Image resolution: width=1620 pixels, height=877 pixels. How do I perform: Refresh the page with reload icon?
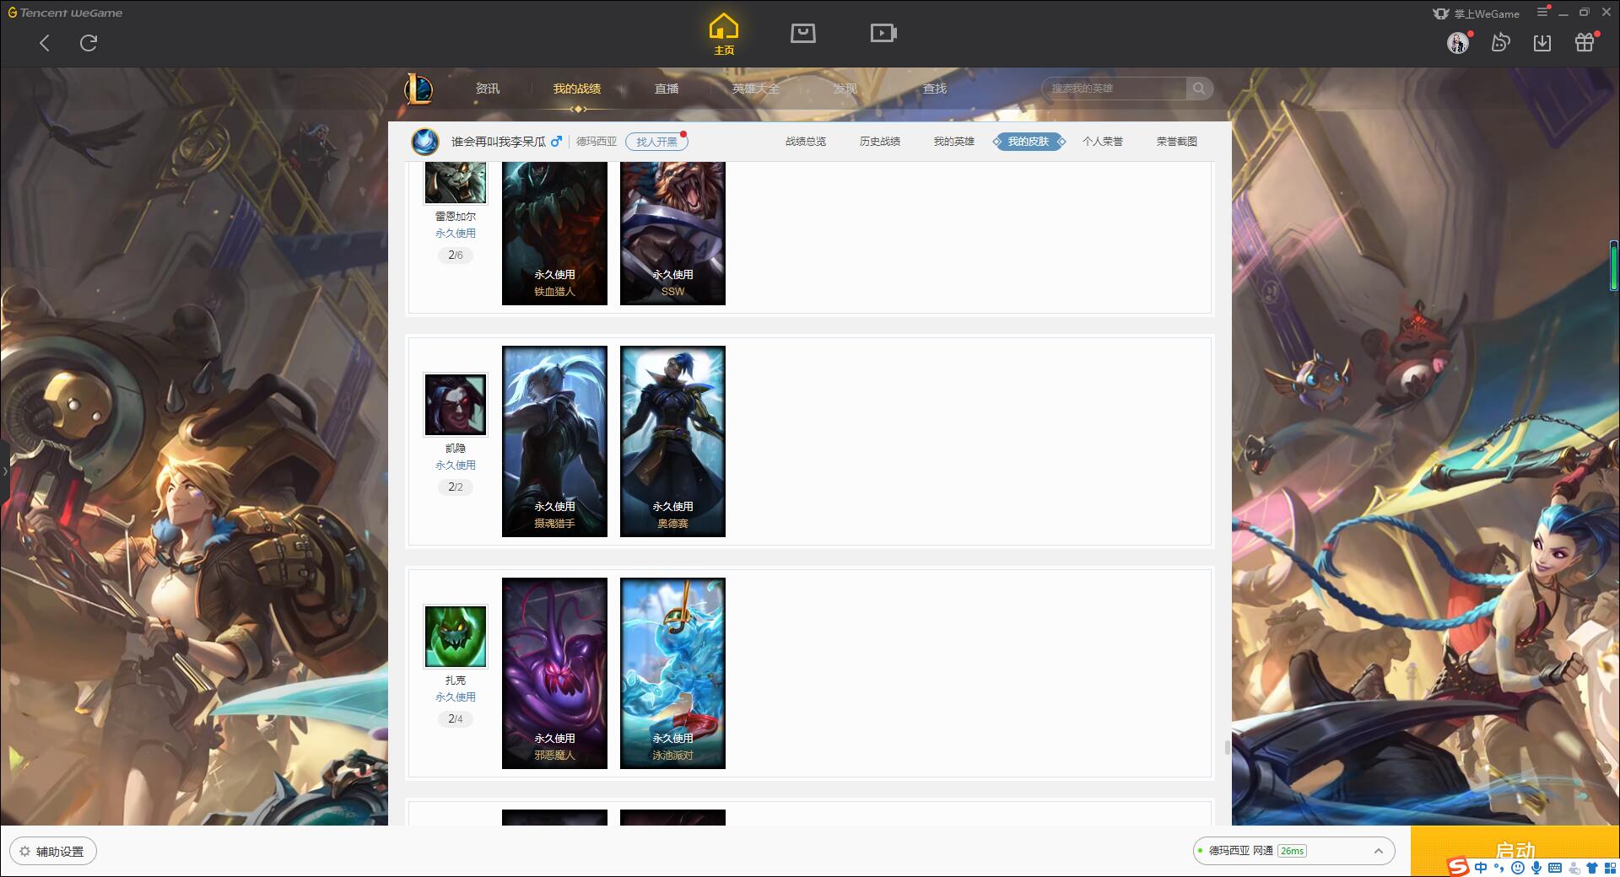click(89, 43)
